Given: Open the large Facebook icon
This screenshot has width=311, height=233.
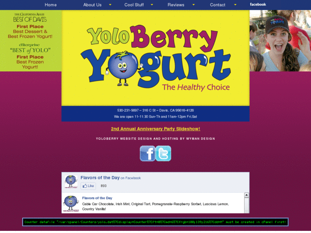Looking at the screenshot, I should (x=147, y=153).
